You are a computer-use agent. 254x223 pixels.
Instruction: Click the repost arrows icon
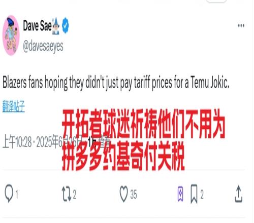click(x=66, y=194)
